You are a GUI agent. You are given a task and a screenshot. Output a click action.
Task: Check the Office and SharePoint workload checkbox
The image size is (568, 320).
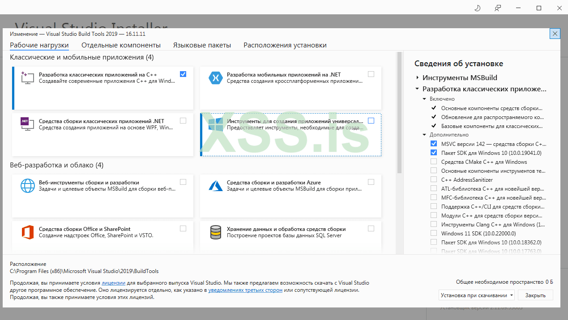[183, 228]
